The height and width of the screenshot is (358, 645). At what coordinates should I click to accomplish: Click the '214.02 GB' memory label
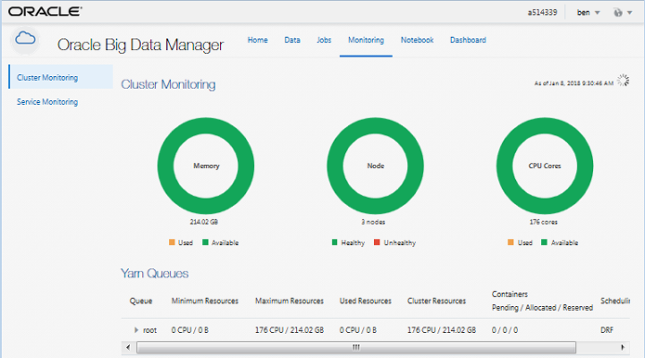(x=203, y=222)
